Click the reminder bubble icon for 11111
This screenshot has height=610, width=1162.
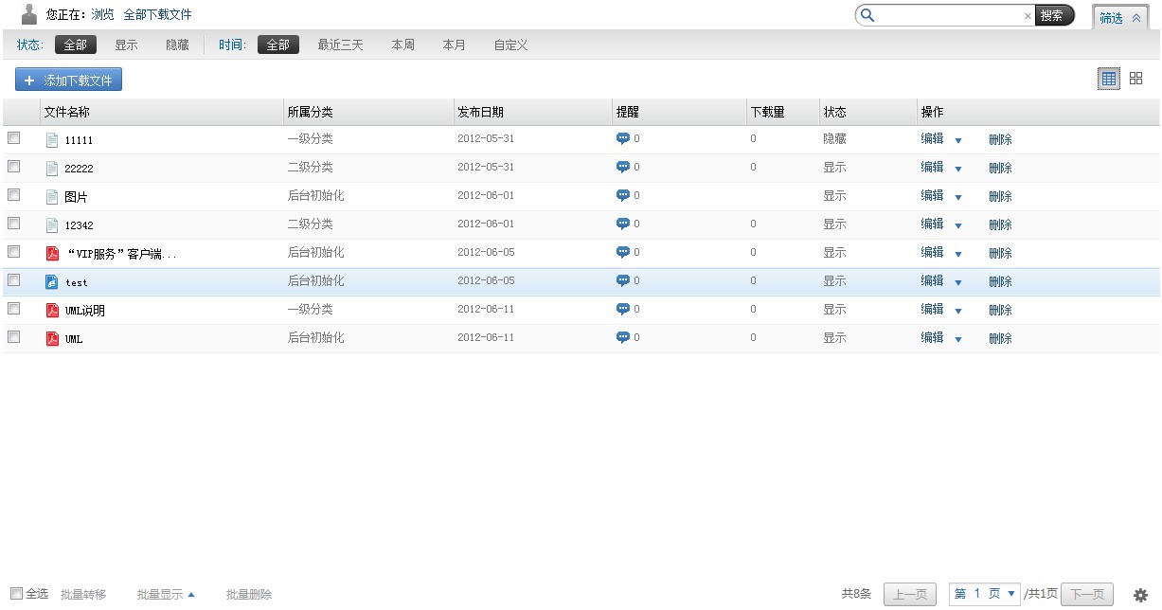click(x=622, y=139)
